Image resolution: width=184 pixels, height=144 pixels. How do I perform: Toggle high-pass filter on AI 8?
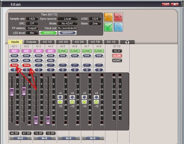coord(99,65)
